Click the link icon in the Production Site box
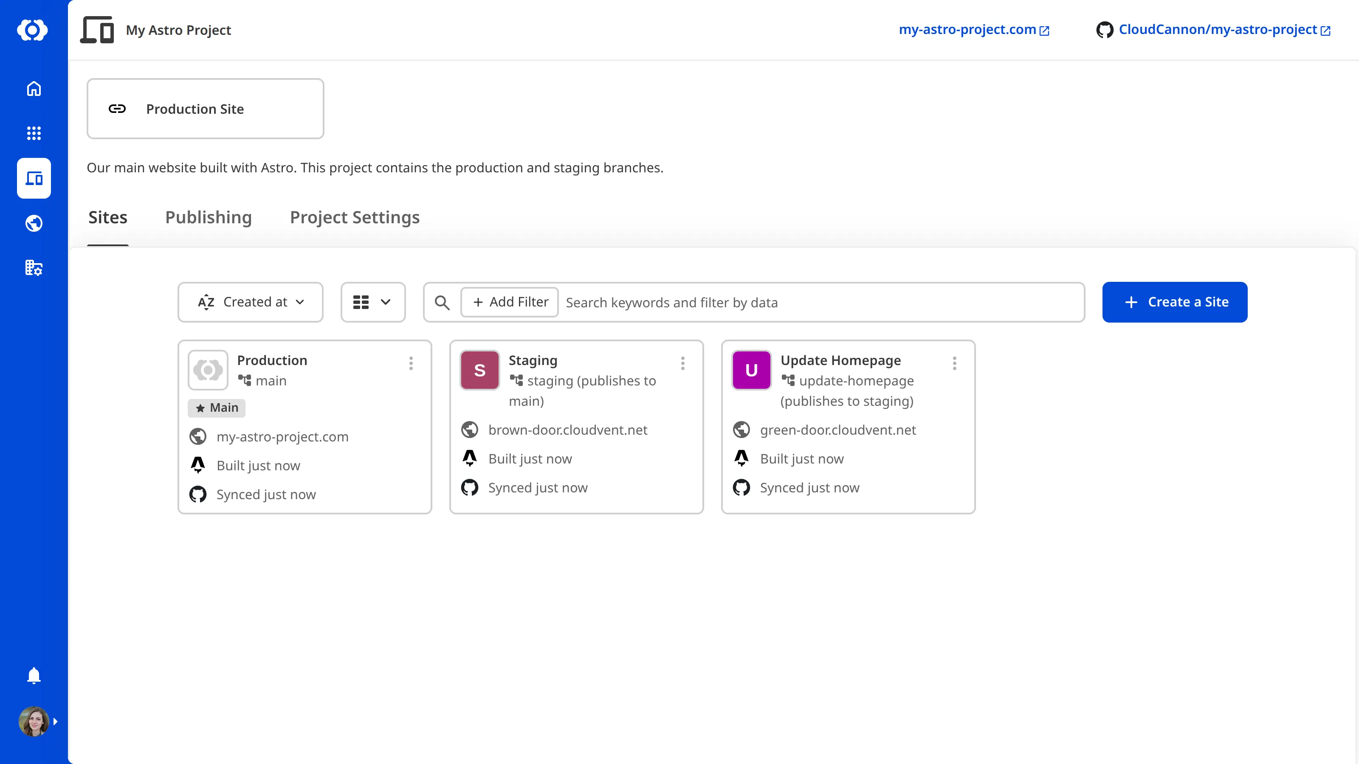1359x764 pixels. tap(117, 109)
